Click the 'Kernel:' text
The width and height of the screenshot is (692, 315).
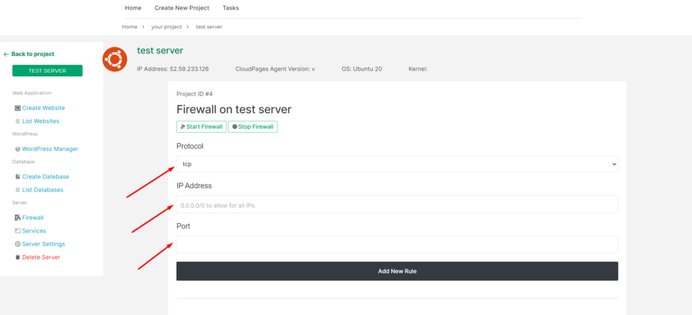[418, 69]
